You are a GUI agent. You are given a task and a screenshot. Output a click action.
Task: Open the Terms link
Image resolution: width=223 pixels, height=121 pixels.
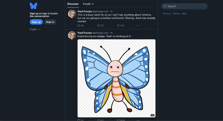pyautogui.click(x=176, y=13)
